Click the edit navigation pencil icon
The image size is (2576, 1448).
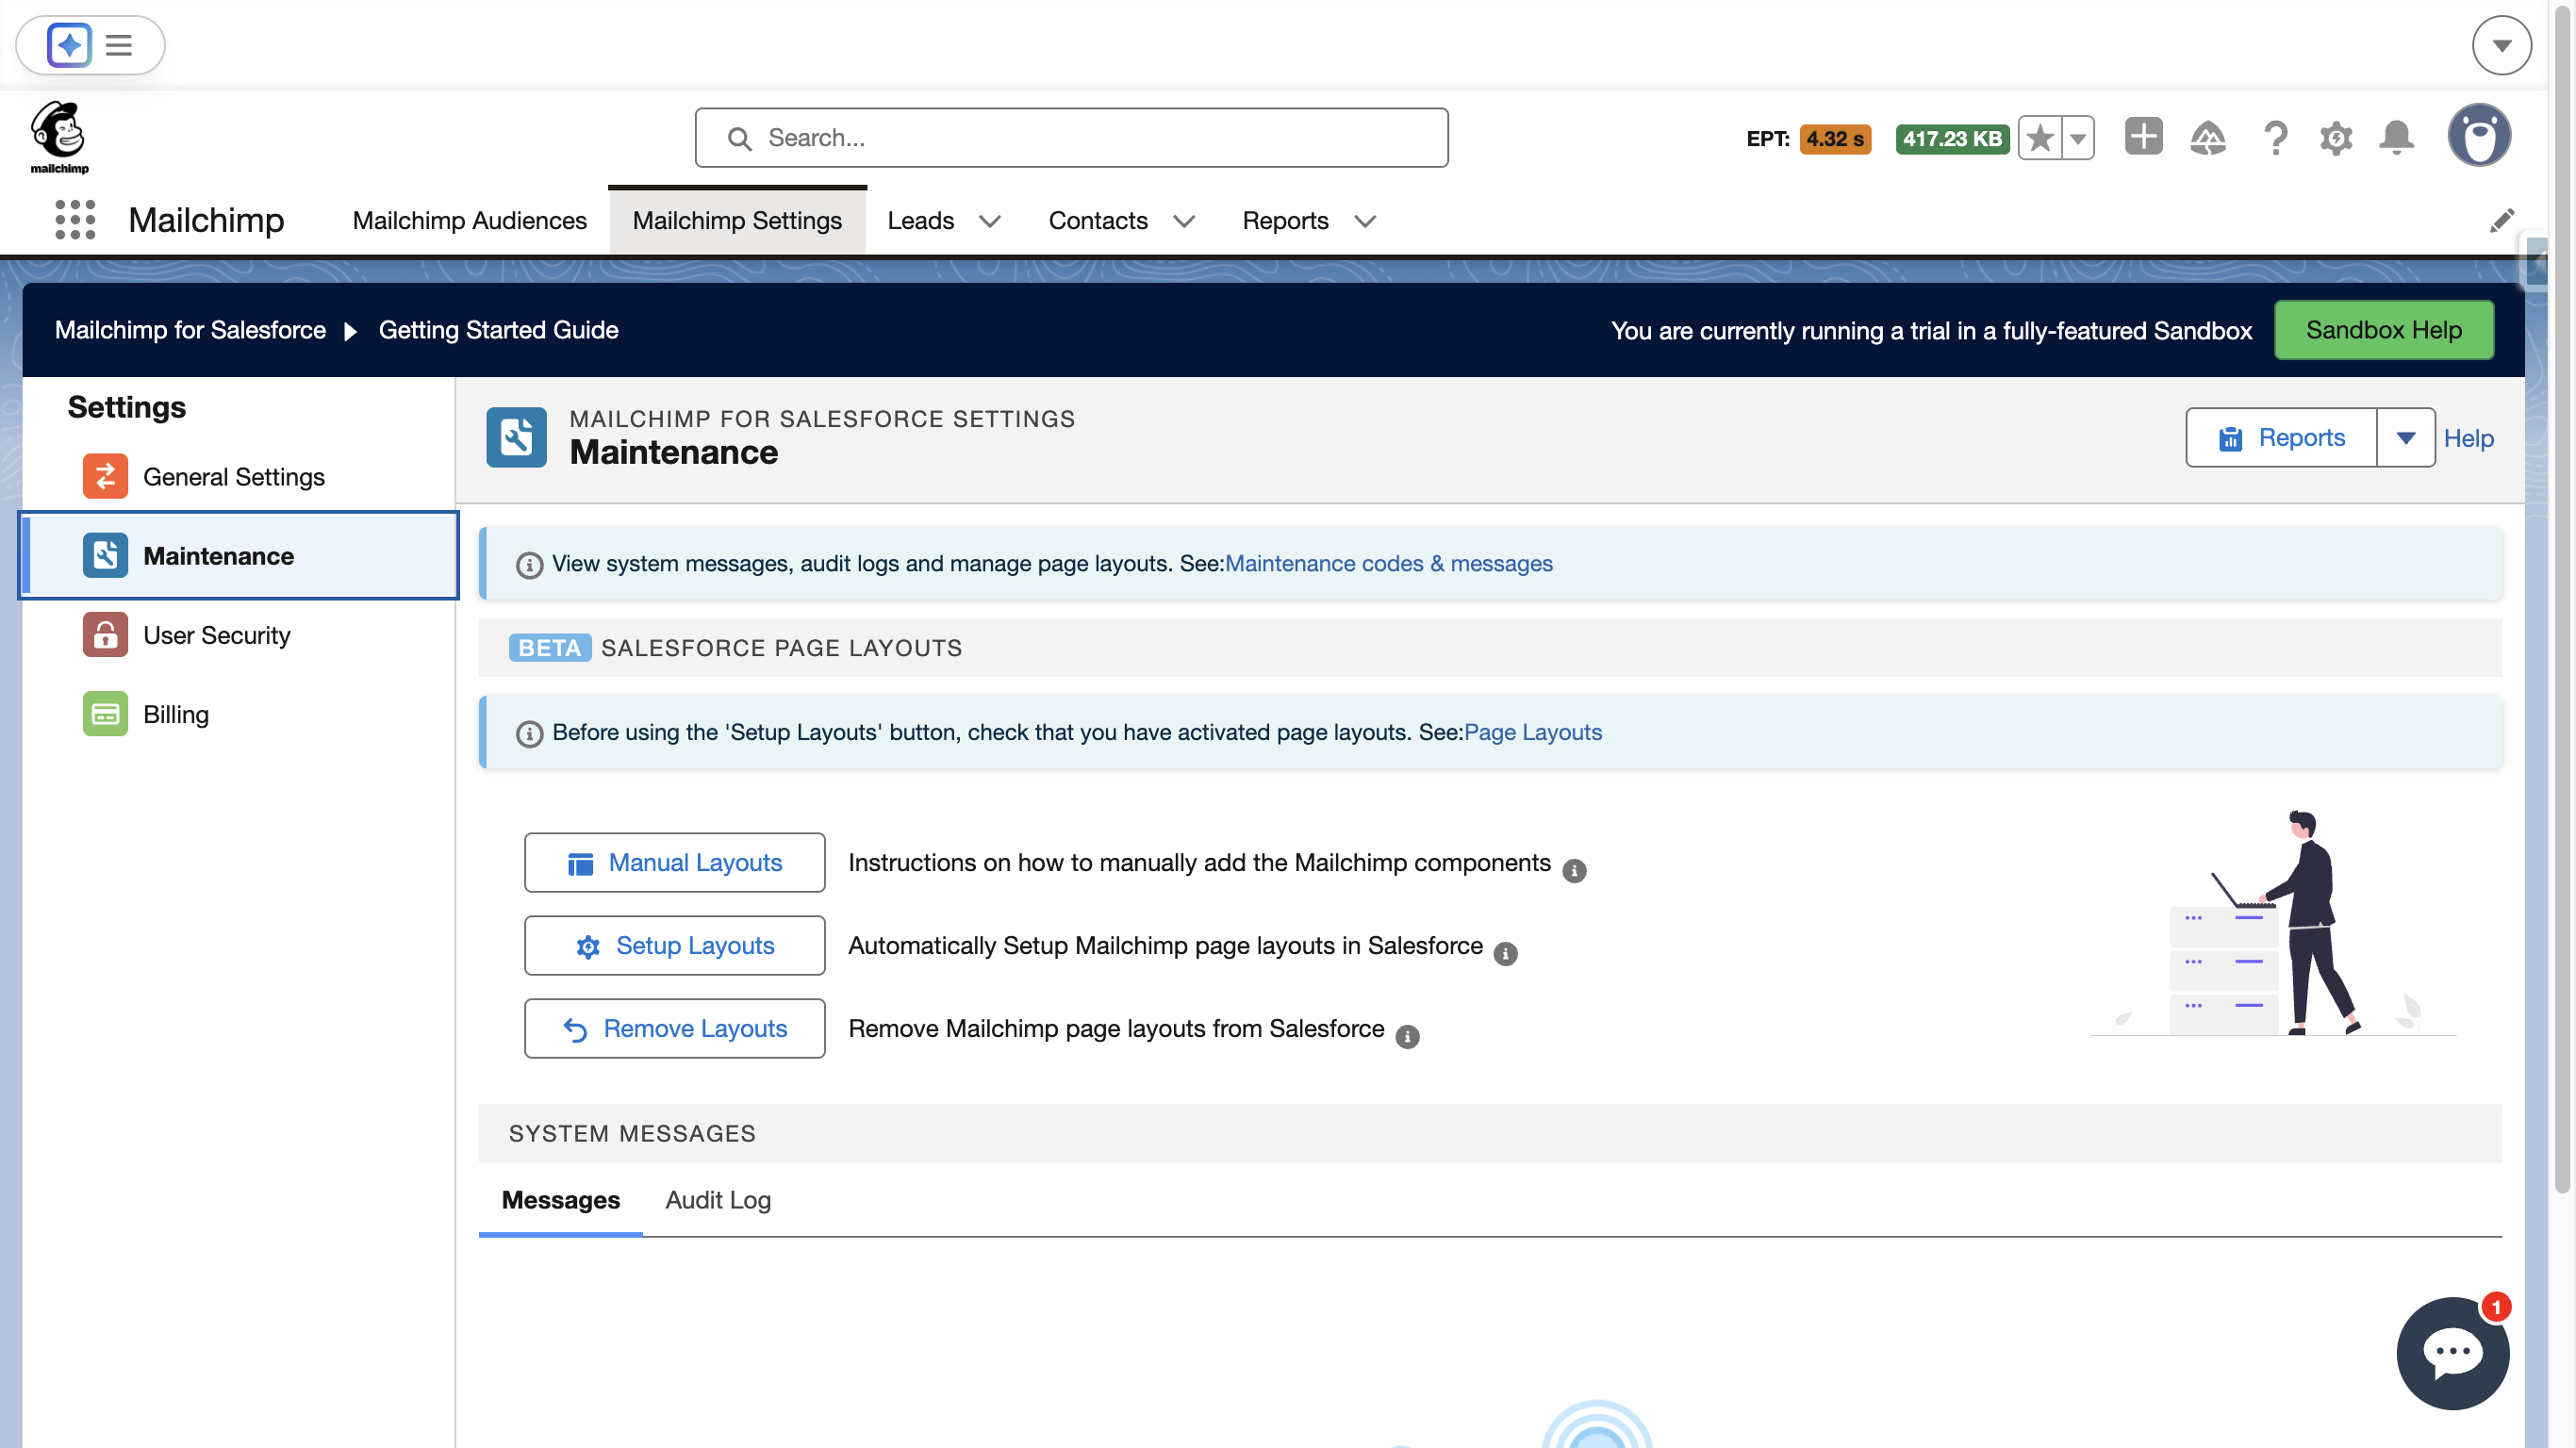click(2501, 221)
